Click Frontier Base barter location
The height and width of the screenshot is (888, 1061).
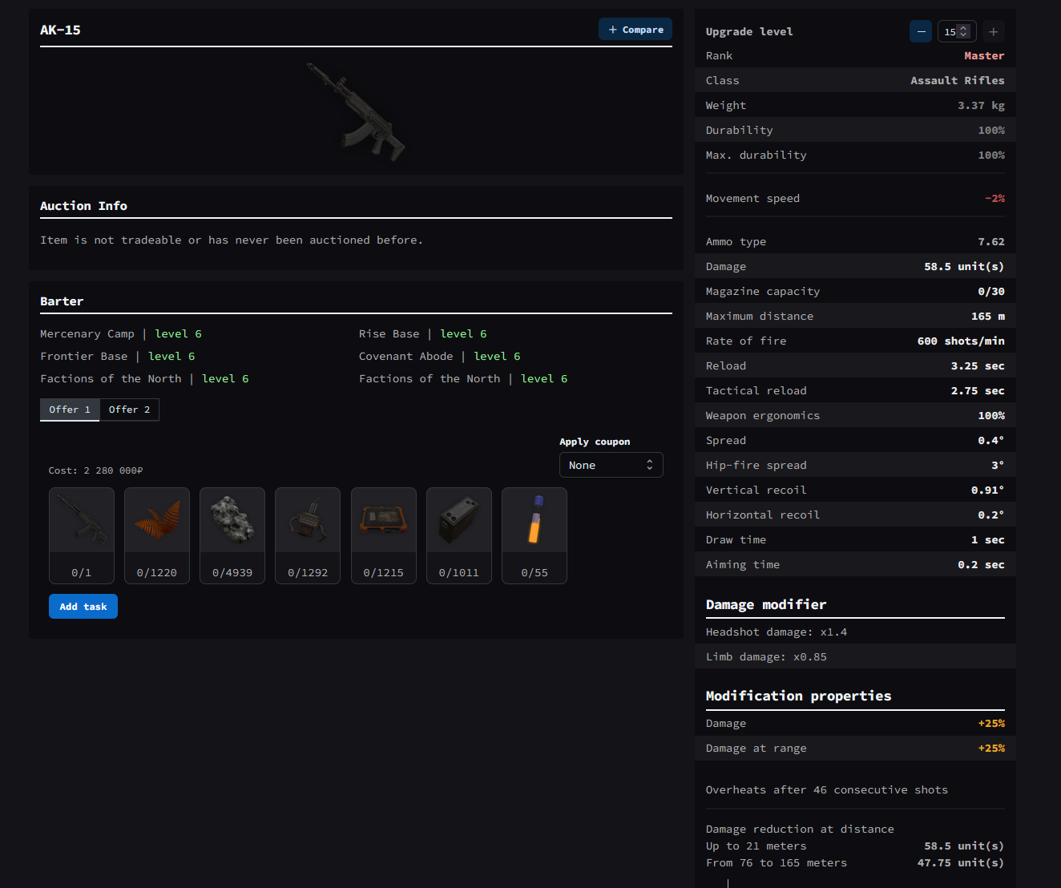(x=84, y=357)
